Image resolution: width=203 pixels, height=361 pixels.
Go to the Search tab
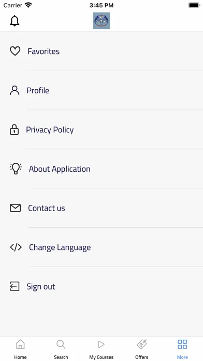click(61, 349)
